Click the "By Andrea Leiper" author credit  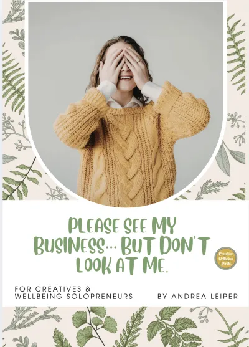198,296
